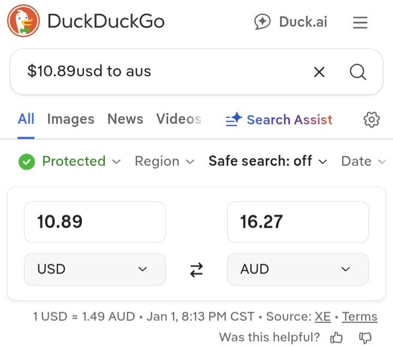Click the 10.89 amount input field
This screenshot has width=393, height=346.
[94, 222]
